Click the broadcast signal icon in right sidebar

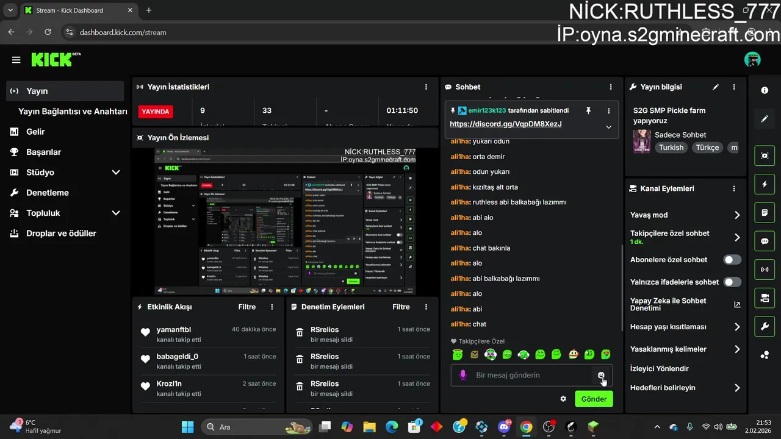(765, 269)
